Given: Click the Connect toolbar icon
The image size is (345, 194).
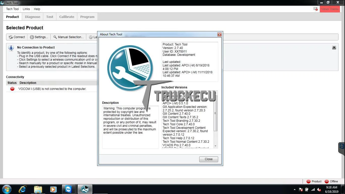Looking at the screenshot, I should 11,37.
